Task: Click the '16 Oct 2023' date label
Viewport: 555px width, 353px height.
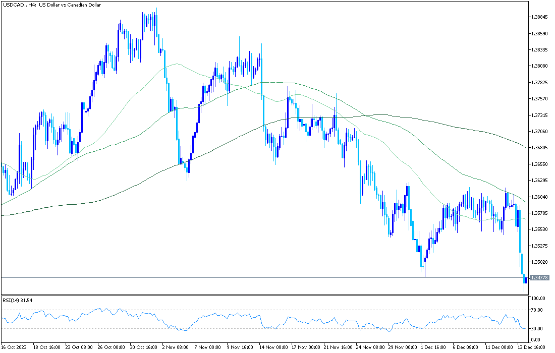Action: (x=14, y=347)
